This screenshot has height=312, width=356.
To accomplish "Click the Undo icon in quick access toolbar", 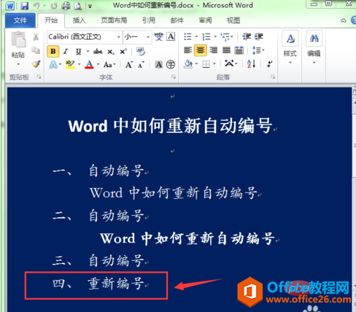I will click(x=36, y=6).
